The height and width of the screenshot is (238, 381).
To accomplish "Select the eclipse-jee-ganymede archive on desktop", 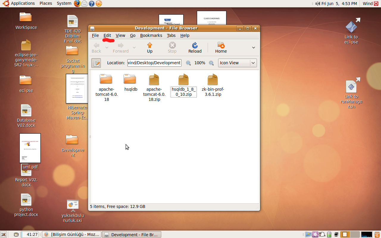I will point(26,53).
